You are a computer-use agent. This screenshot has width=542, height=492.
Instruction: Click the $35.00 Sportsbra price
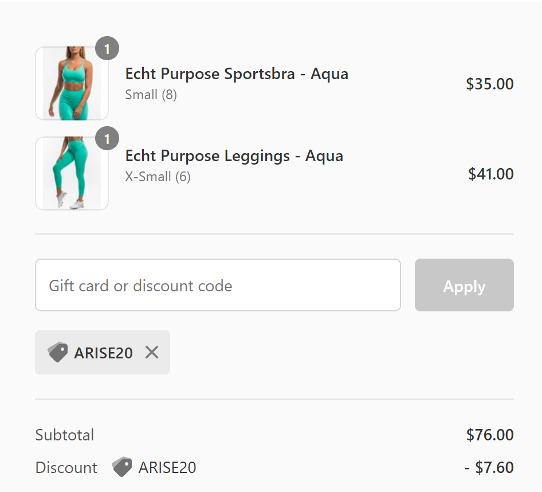pyautogui.click(x=489, y=84)
